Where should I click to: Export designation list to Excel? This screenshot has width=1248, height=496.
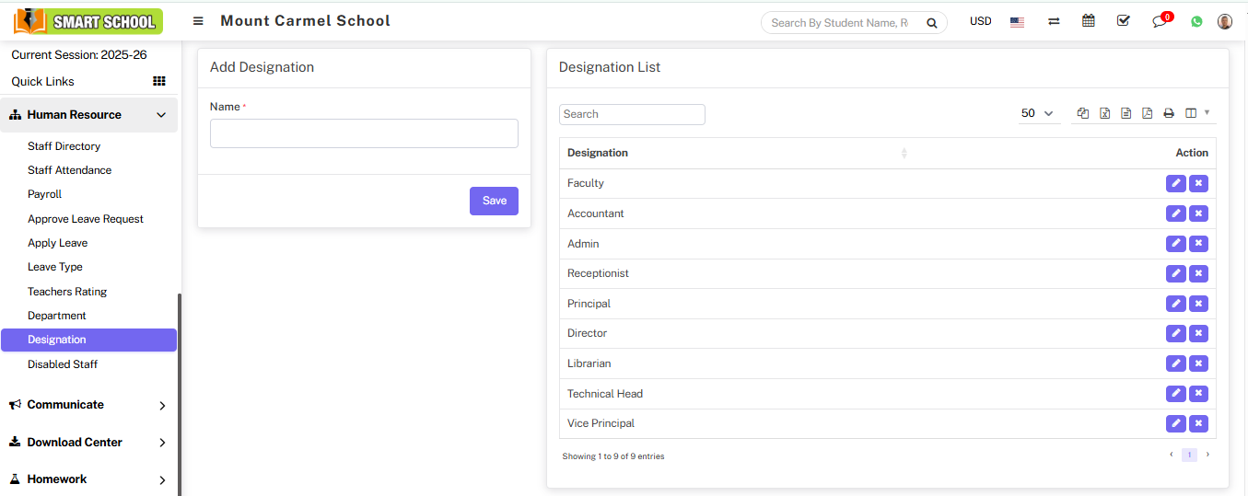[x=1104, y=113]
